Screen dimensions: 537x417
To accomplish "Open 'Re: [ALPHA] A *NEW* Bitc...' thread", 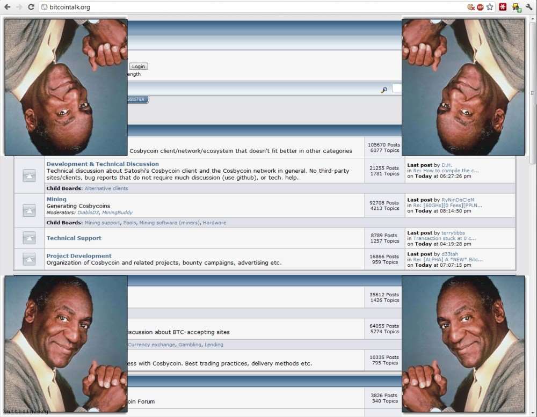I will pyautogui.click(x=448, y=260).
